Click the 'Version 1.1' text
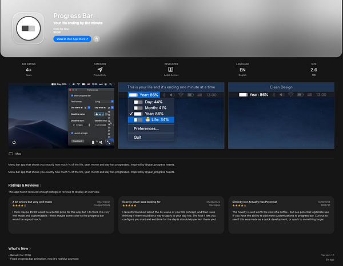 point(328,255)
